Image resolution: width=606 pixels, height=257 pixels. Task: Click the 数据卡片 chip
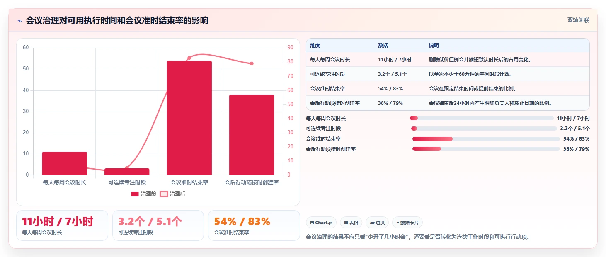[x=407, y=223]
